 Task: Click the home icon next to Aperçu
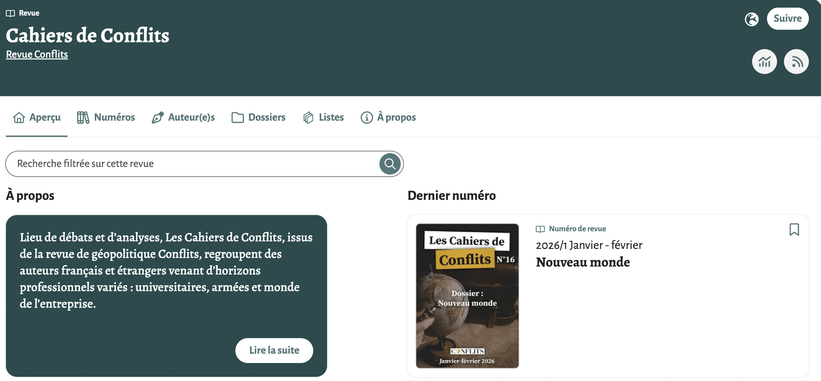[19, 117]
